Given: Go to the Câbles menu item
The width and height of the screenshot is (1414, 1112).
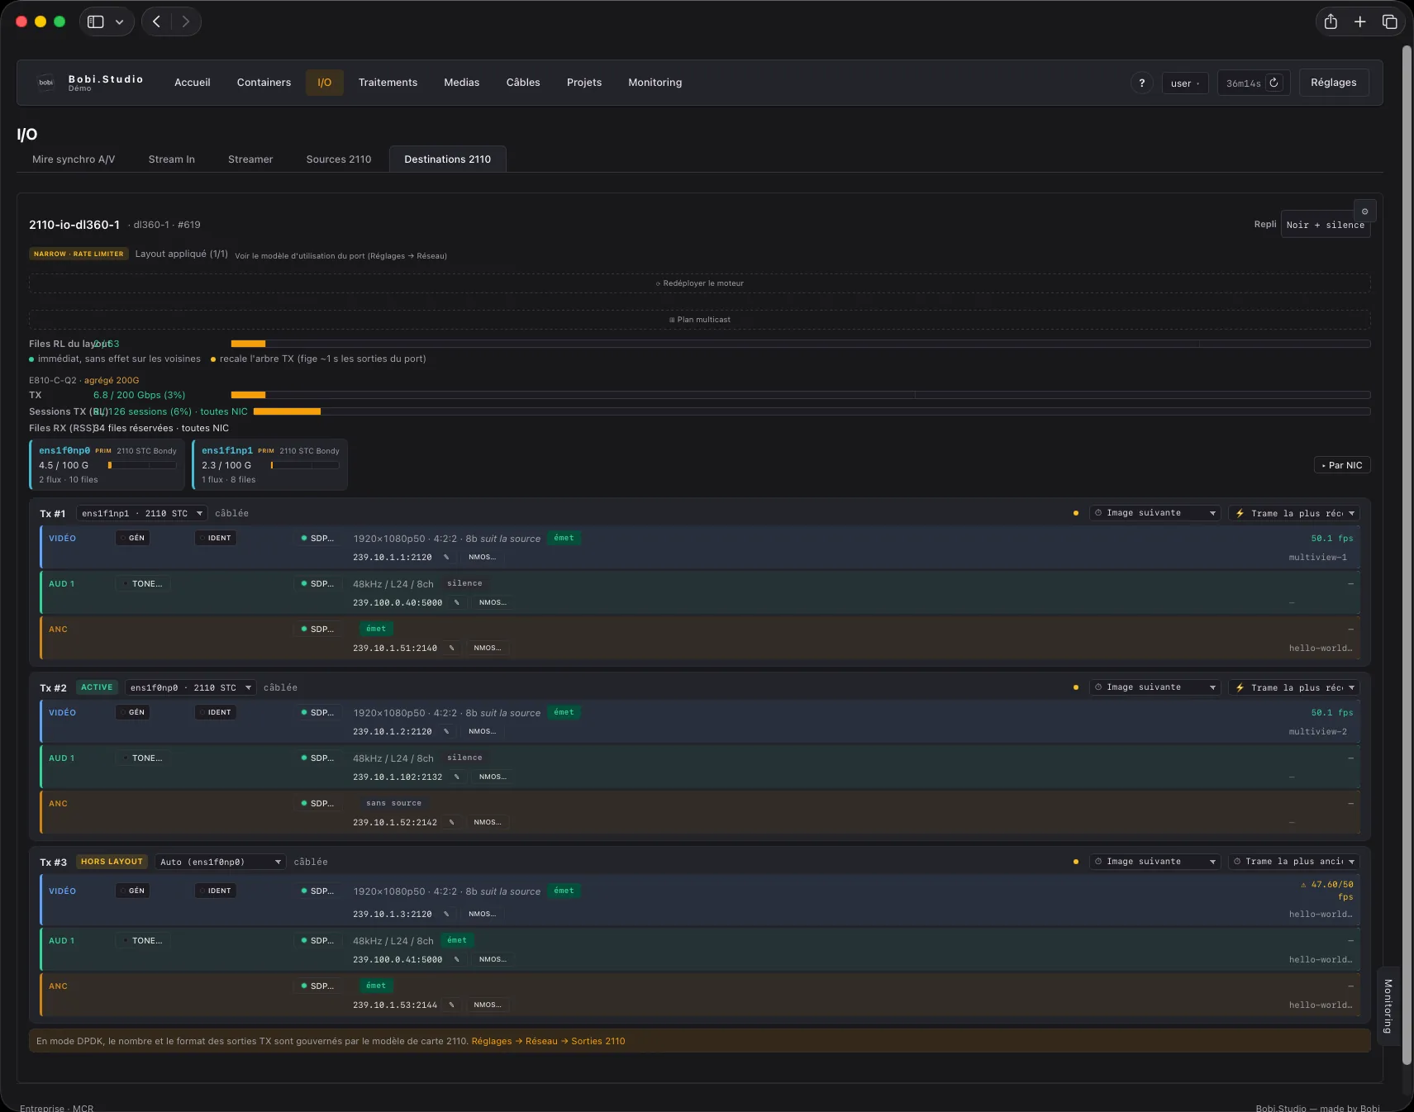Looking at the screenshot, I should click(x=523, y=83).
